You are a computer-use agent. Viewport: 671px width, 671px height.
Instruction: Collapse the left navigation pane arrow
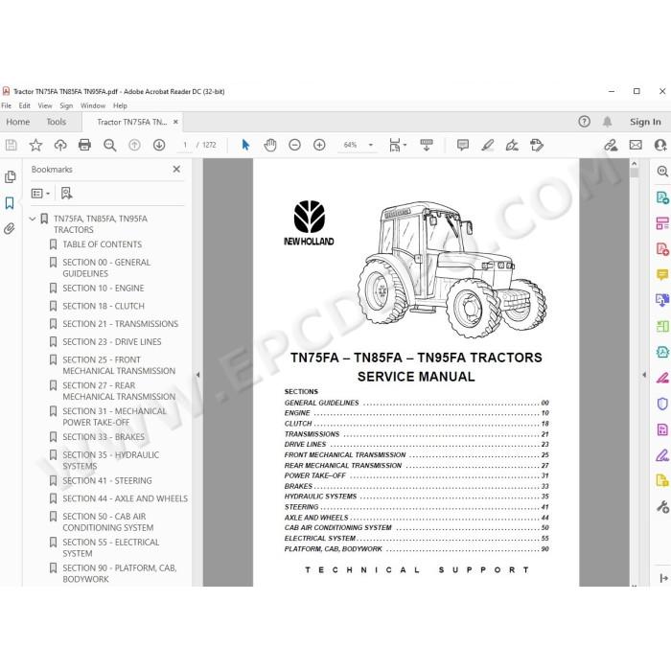[x=197, y=375]
